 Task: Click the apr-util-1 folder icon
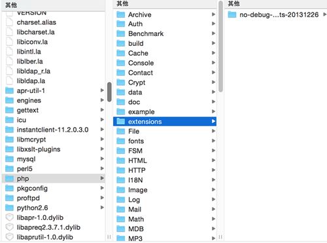tap(9, 90)
